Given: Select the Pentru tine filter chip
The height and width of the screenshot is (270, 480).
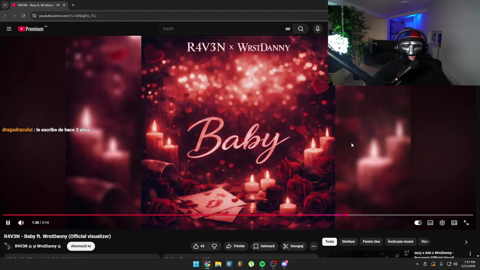Looking at the screenshot, I should tap(371, 241).
